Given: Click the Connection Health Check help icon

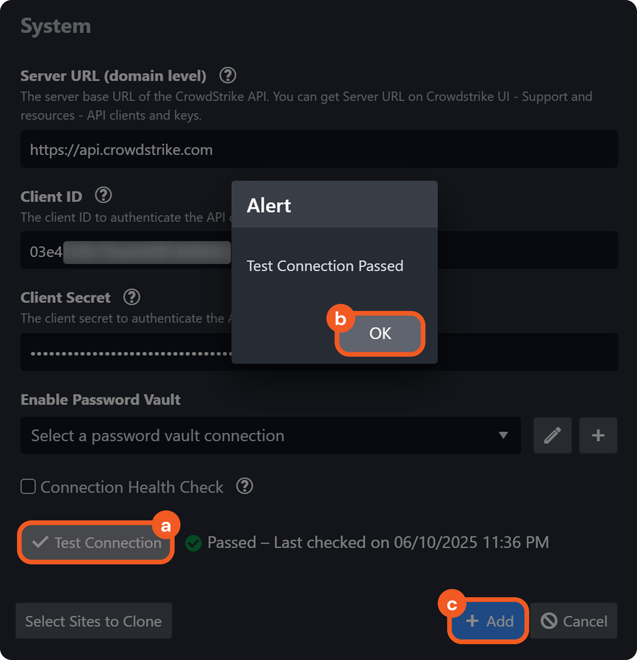Looking at the screenshot, I should (x=244, y=486).
